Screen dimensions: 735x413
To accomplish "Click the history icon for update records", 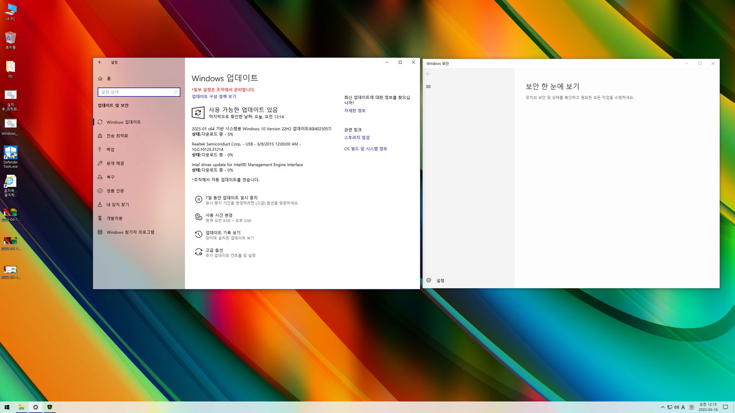I will pyautogui.click(x=198, y=234).
